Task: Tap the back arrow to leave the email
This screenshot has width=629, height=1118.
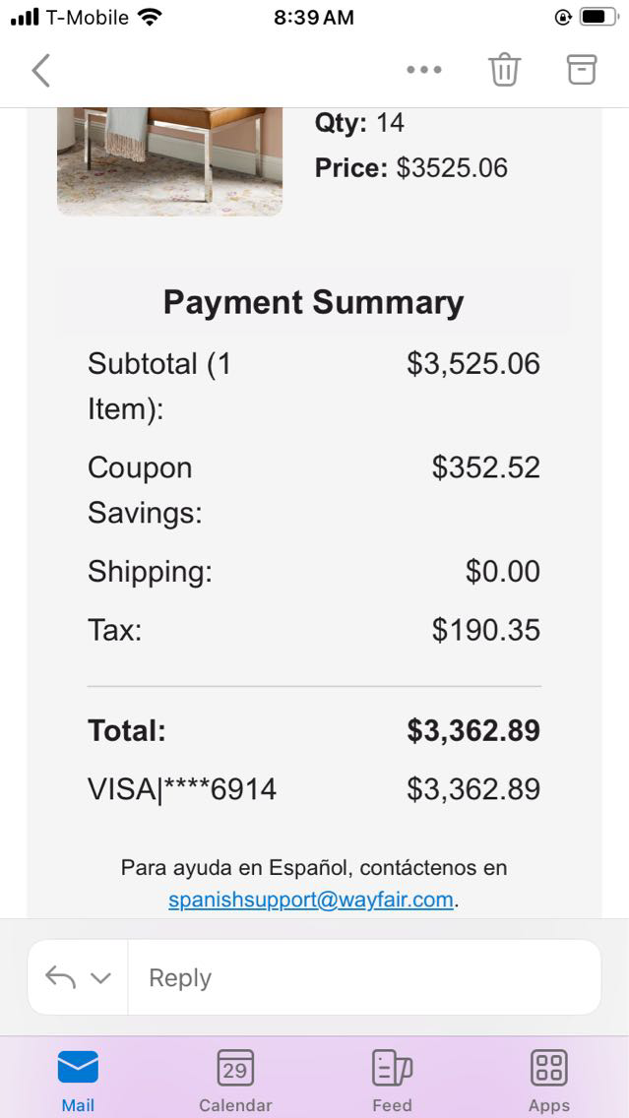Action: [x=40, y=70]
